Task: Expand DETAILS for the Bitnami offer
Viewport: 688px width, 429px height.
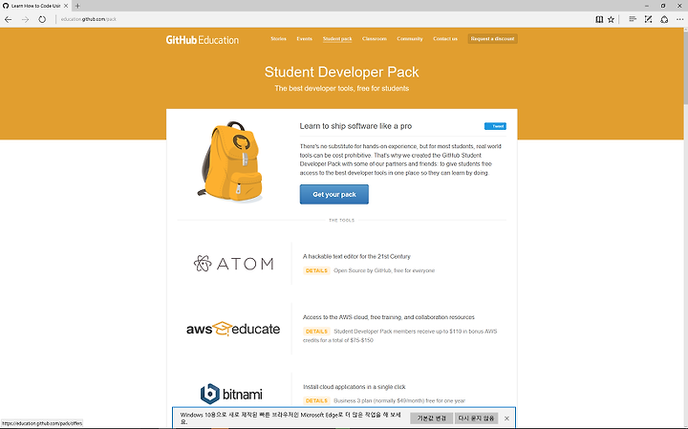Action: (x=316, y=400)
